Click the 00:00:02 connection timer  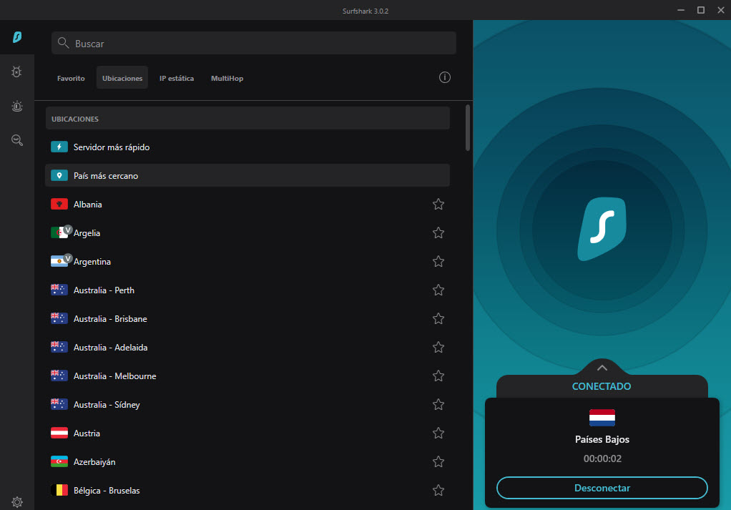(x=602, y=458)
